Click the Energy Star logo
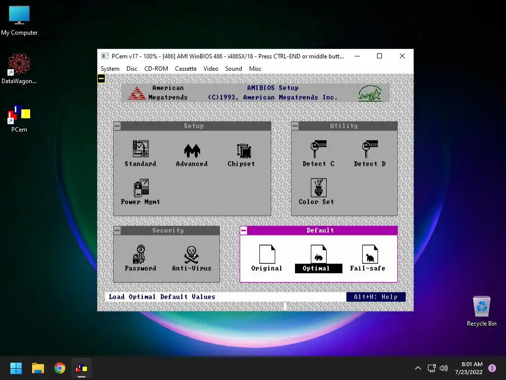Image resolution: width=506 pixels, height=380 pixels. [370, 94]
